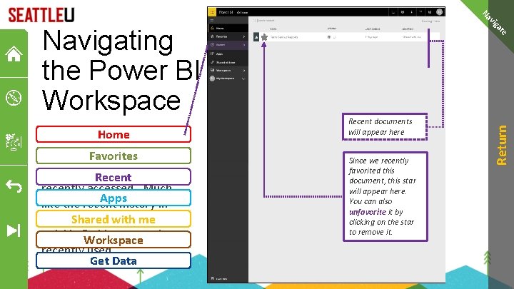Open the report name in the list row
514x289 pixels.
(x=284, y=37)
